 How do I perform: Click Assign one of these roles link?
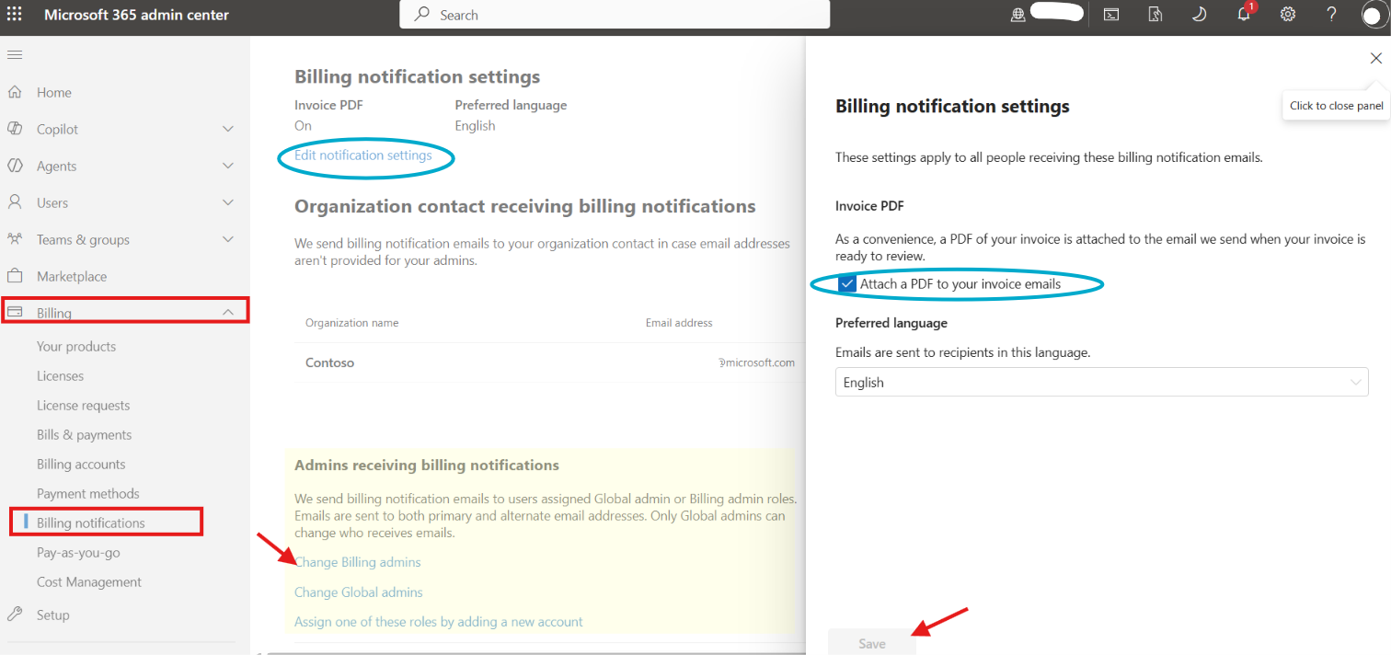point(439,622)
